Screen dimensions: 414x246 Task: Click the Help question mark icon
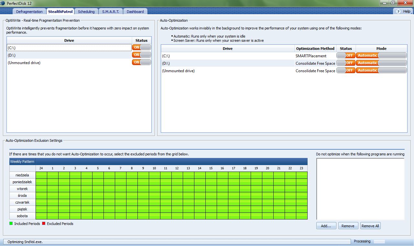click(x=398, y=11)
